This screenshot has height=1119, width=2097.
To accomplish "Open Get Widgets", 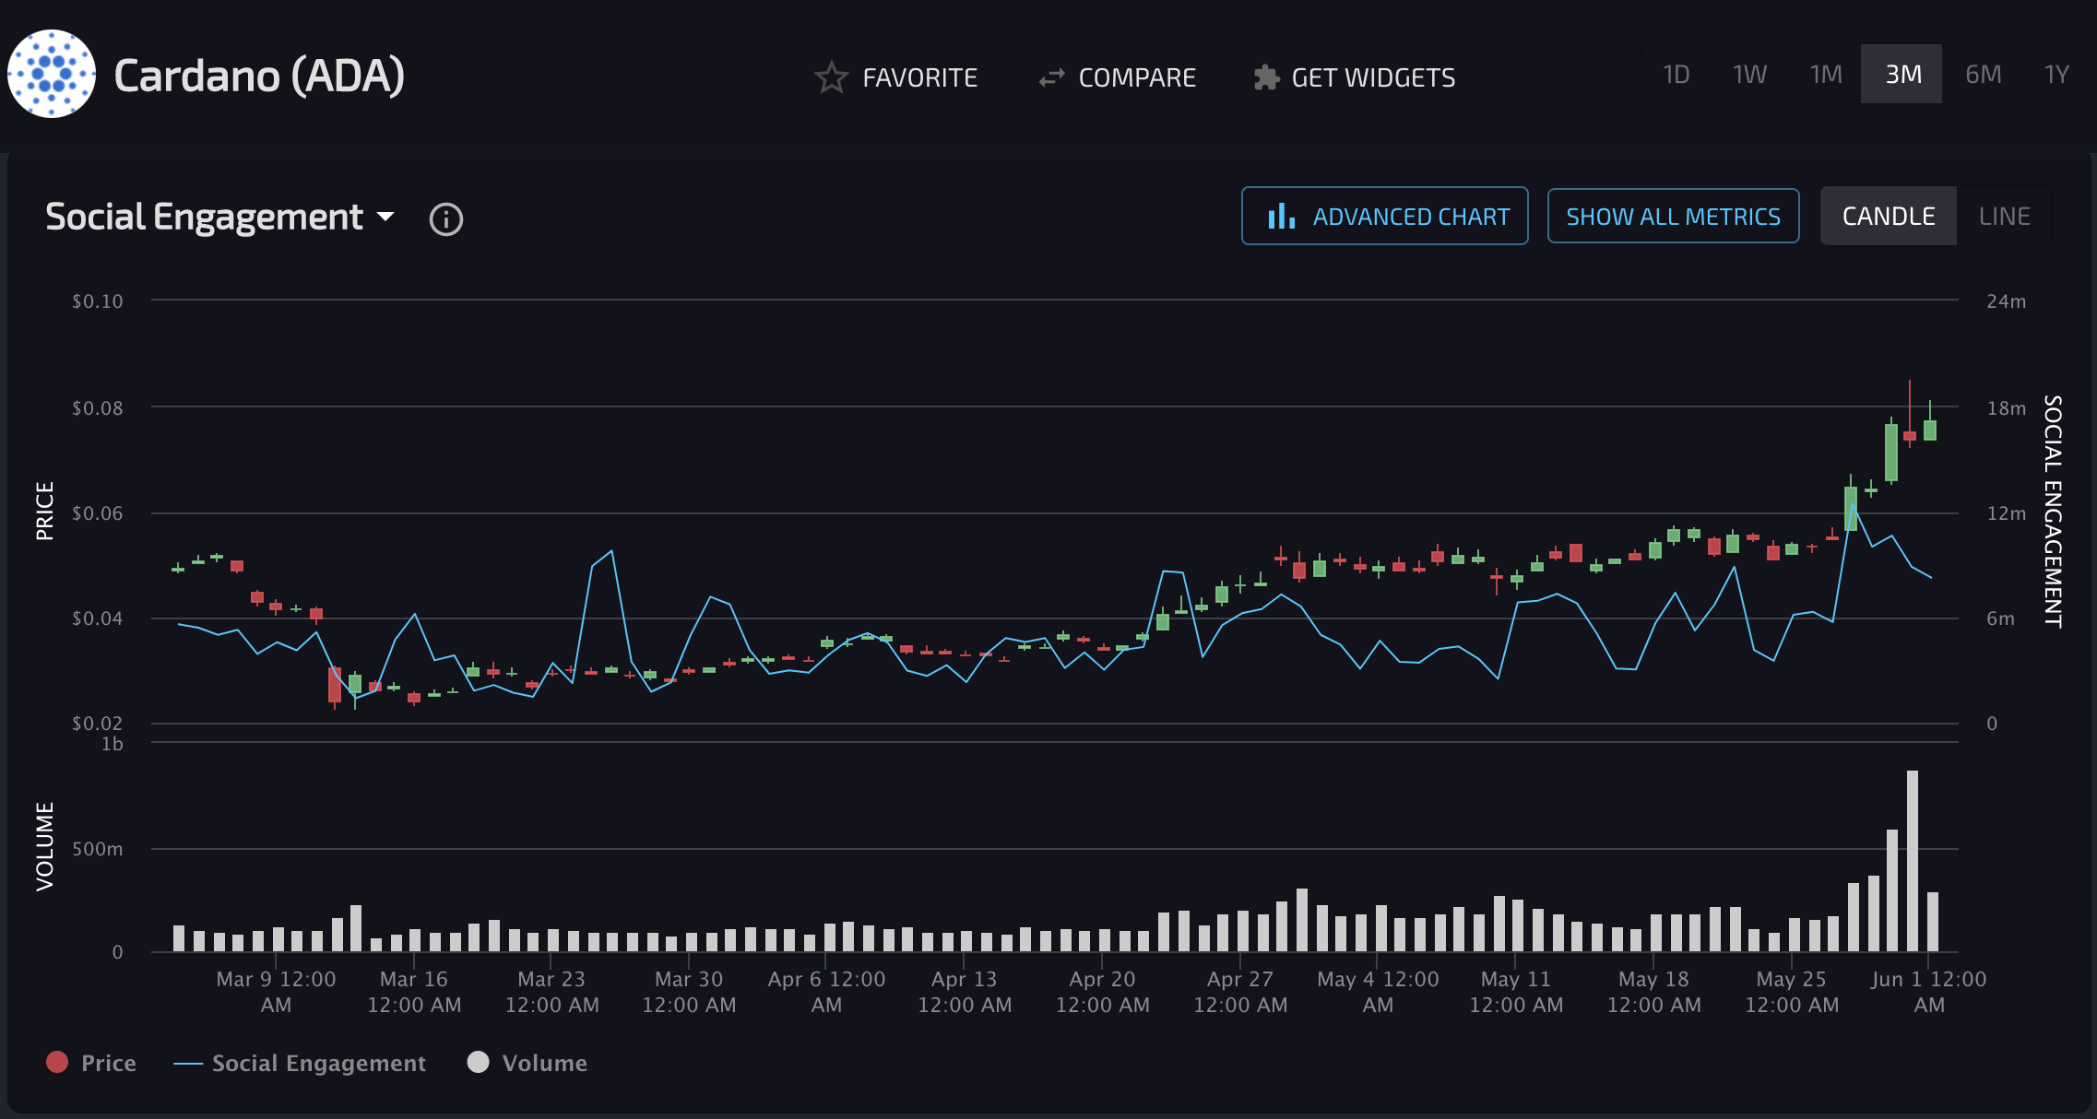I will [x=1355, y=77].
